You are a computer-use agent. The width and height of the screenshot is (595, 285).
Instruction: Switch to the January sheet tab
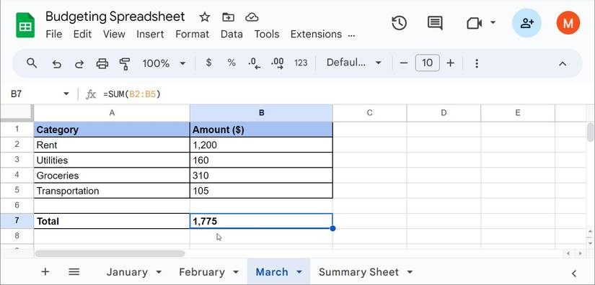pyautogui.click(x=127, y=272)
